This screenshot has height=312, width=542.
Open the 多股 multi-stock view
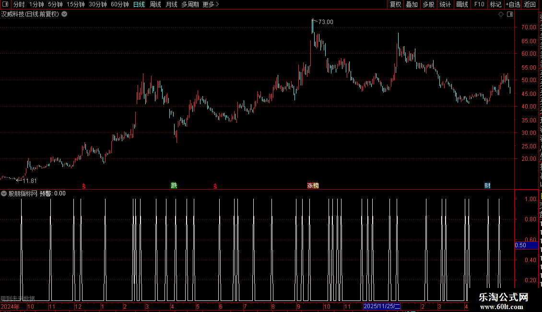[428, 4]
